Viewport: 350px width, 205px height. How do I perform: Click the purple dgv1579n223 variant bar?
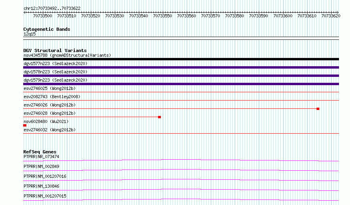[x=181, y=84]
